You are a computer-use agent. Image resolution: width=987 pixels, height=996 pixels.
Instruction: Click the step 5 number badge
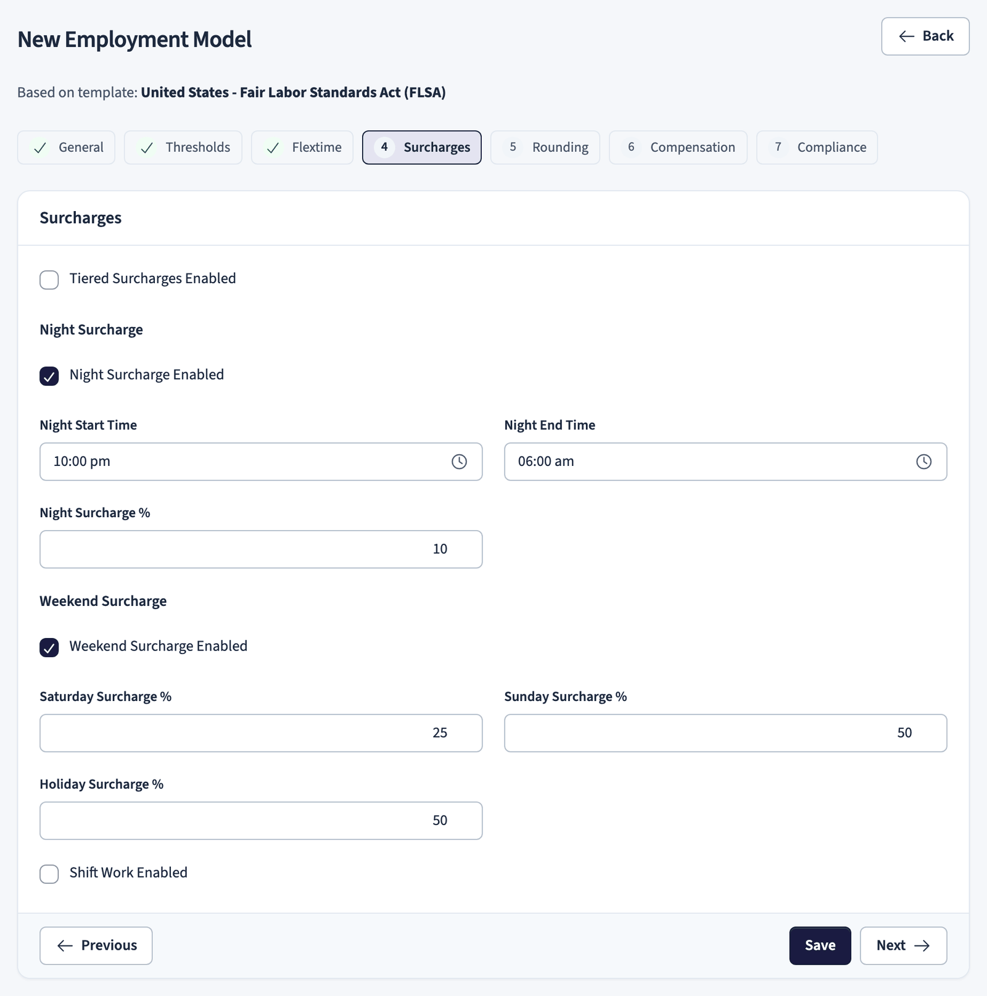click(x=513, y=147)
